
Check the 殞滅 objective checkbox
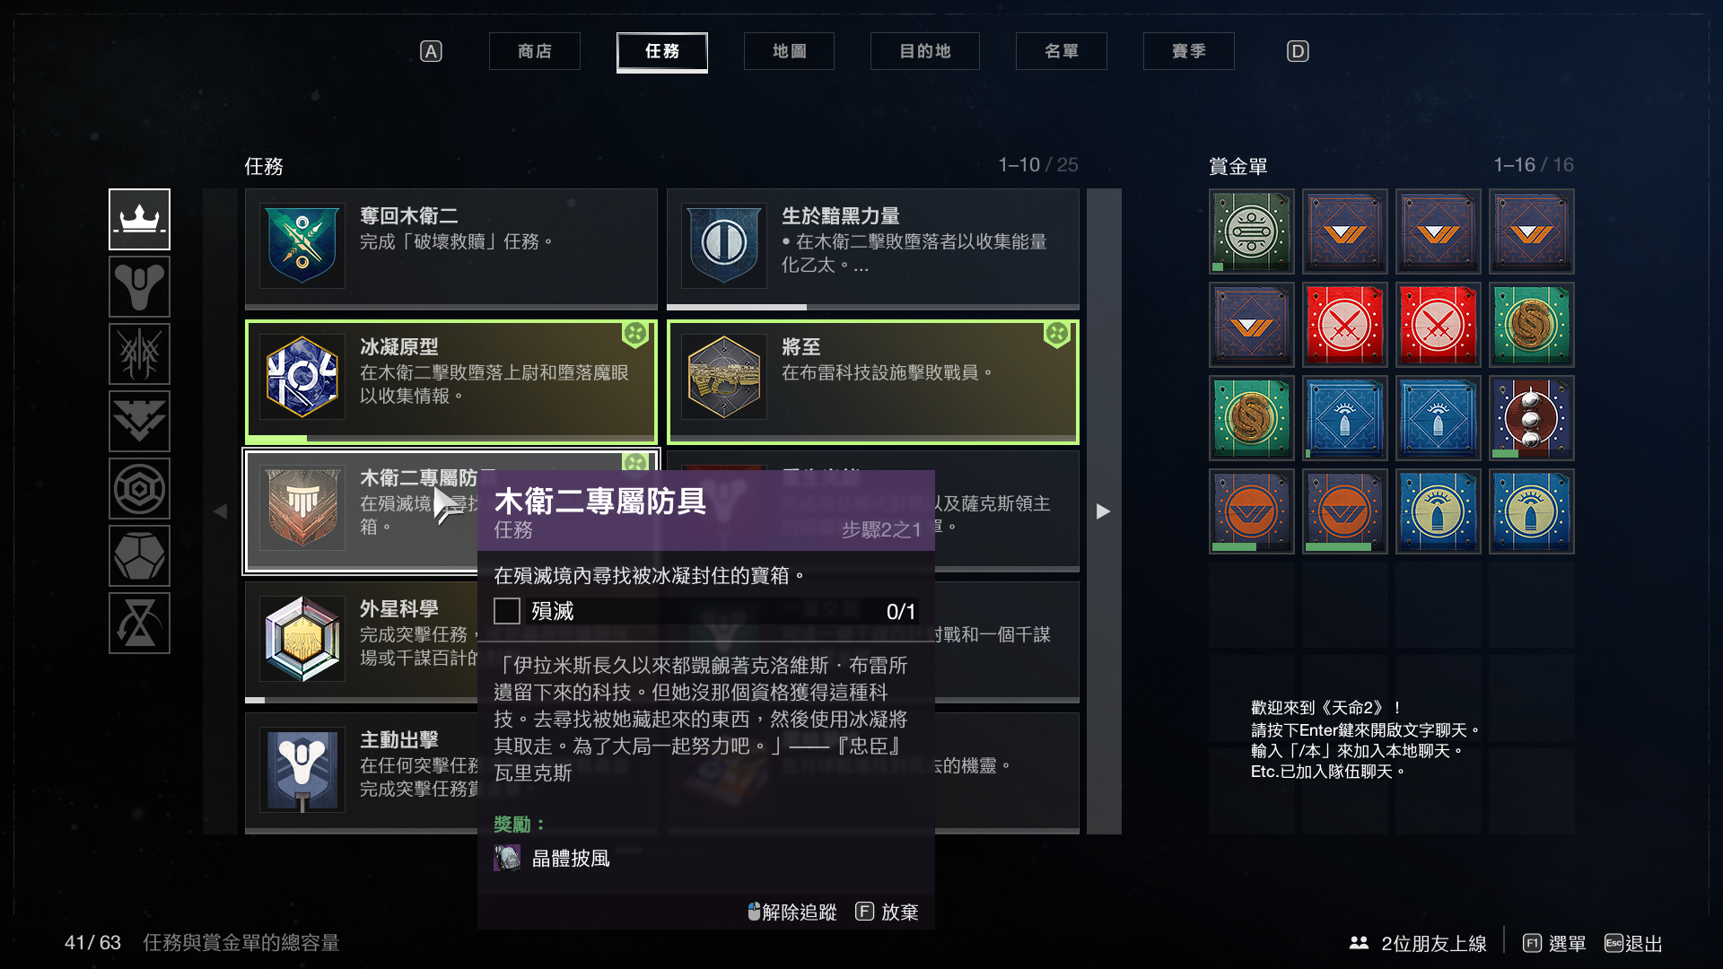click(507, 611)
